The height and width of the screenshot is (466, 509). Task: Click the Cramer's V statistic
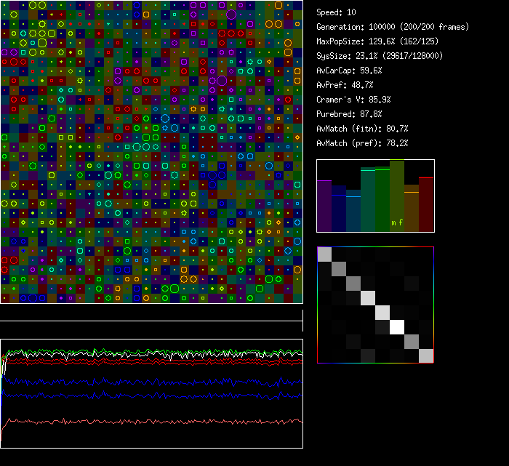pos(353,100)
